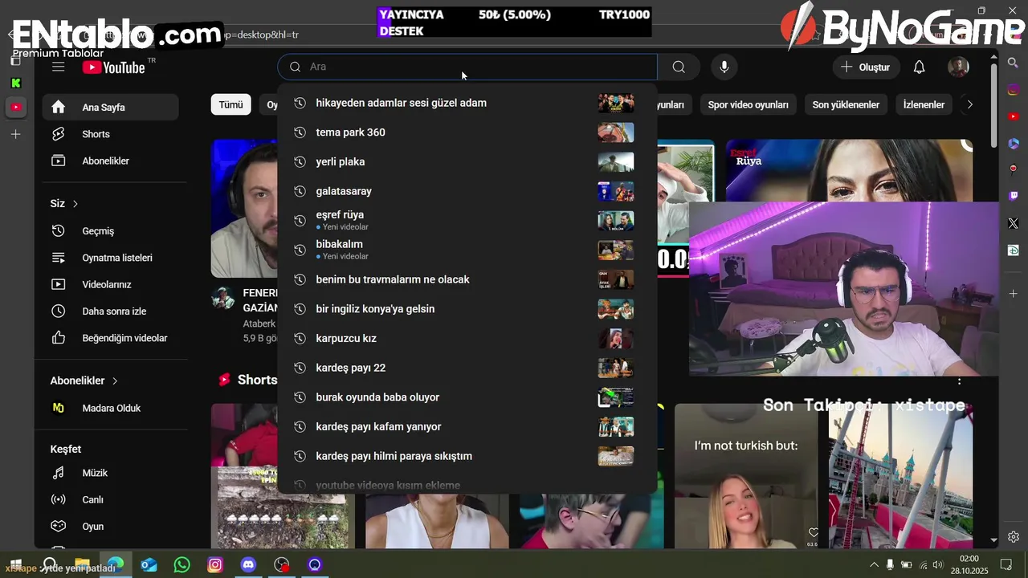
Task: Show more category chips with right arrow
Action: click(x=969, y=104)
